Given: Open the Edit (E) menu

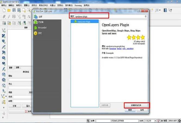Looking at the screenshot, I should [x=11, y=5].
